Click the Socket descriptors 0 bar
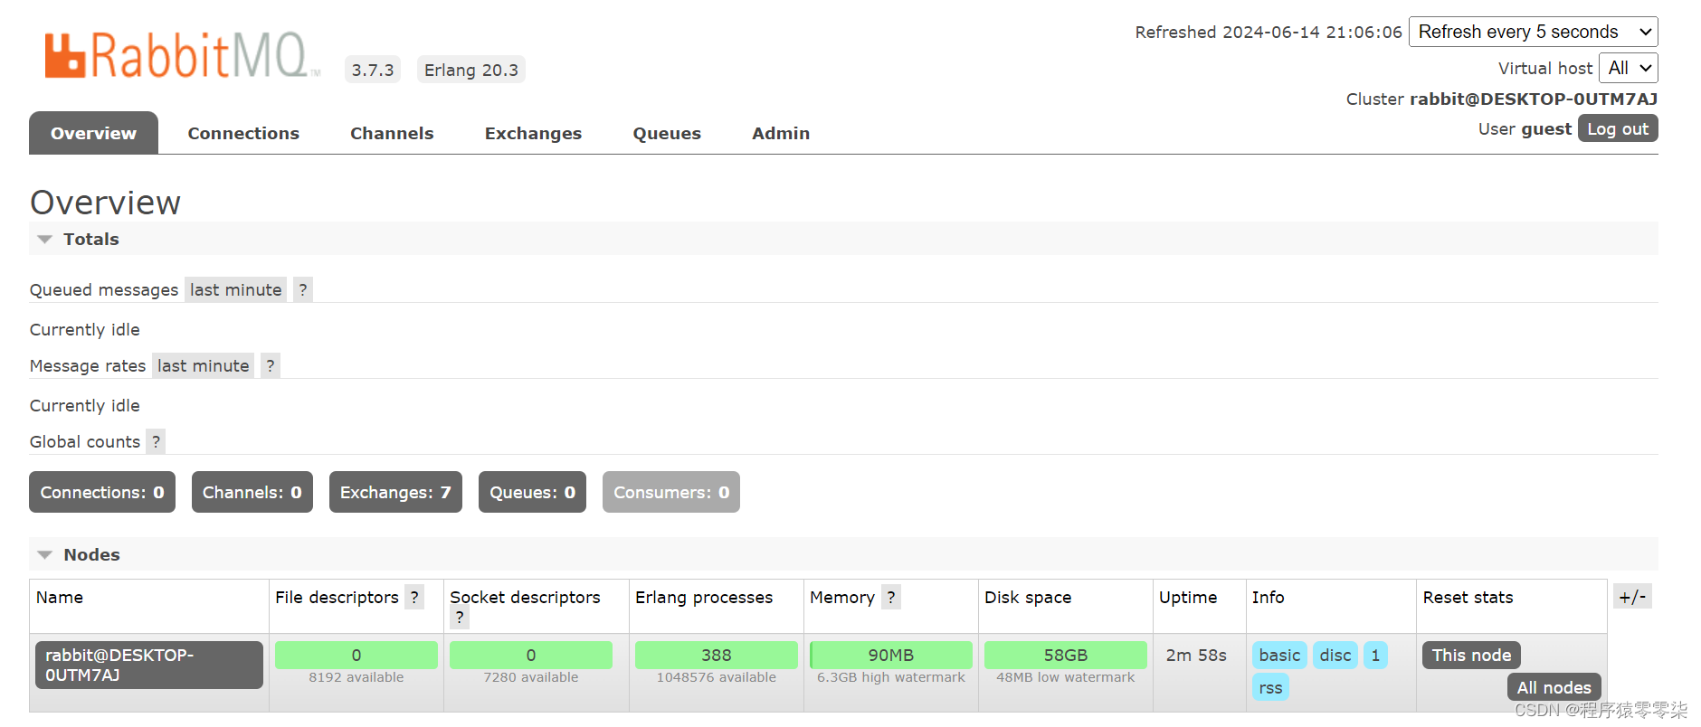This screenshot has height=727, width=1701. (x=531, y=655)
